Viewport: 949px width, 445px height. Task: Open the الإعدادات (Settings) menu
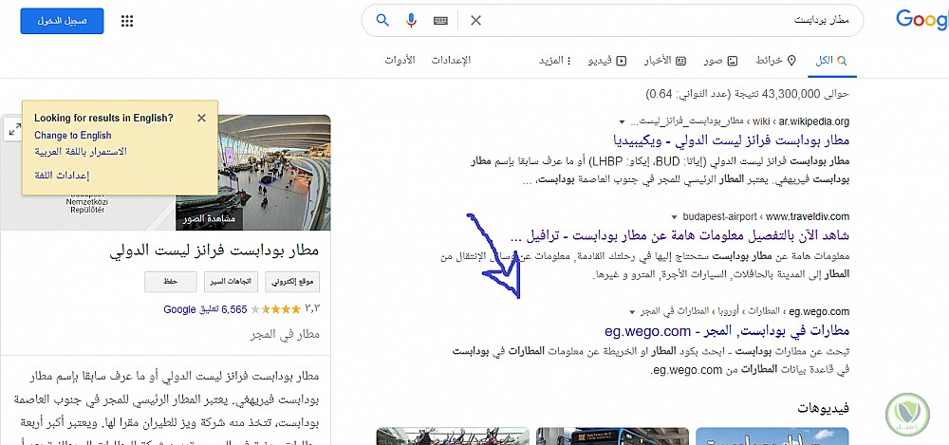click(x=451, y=61)
